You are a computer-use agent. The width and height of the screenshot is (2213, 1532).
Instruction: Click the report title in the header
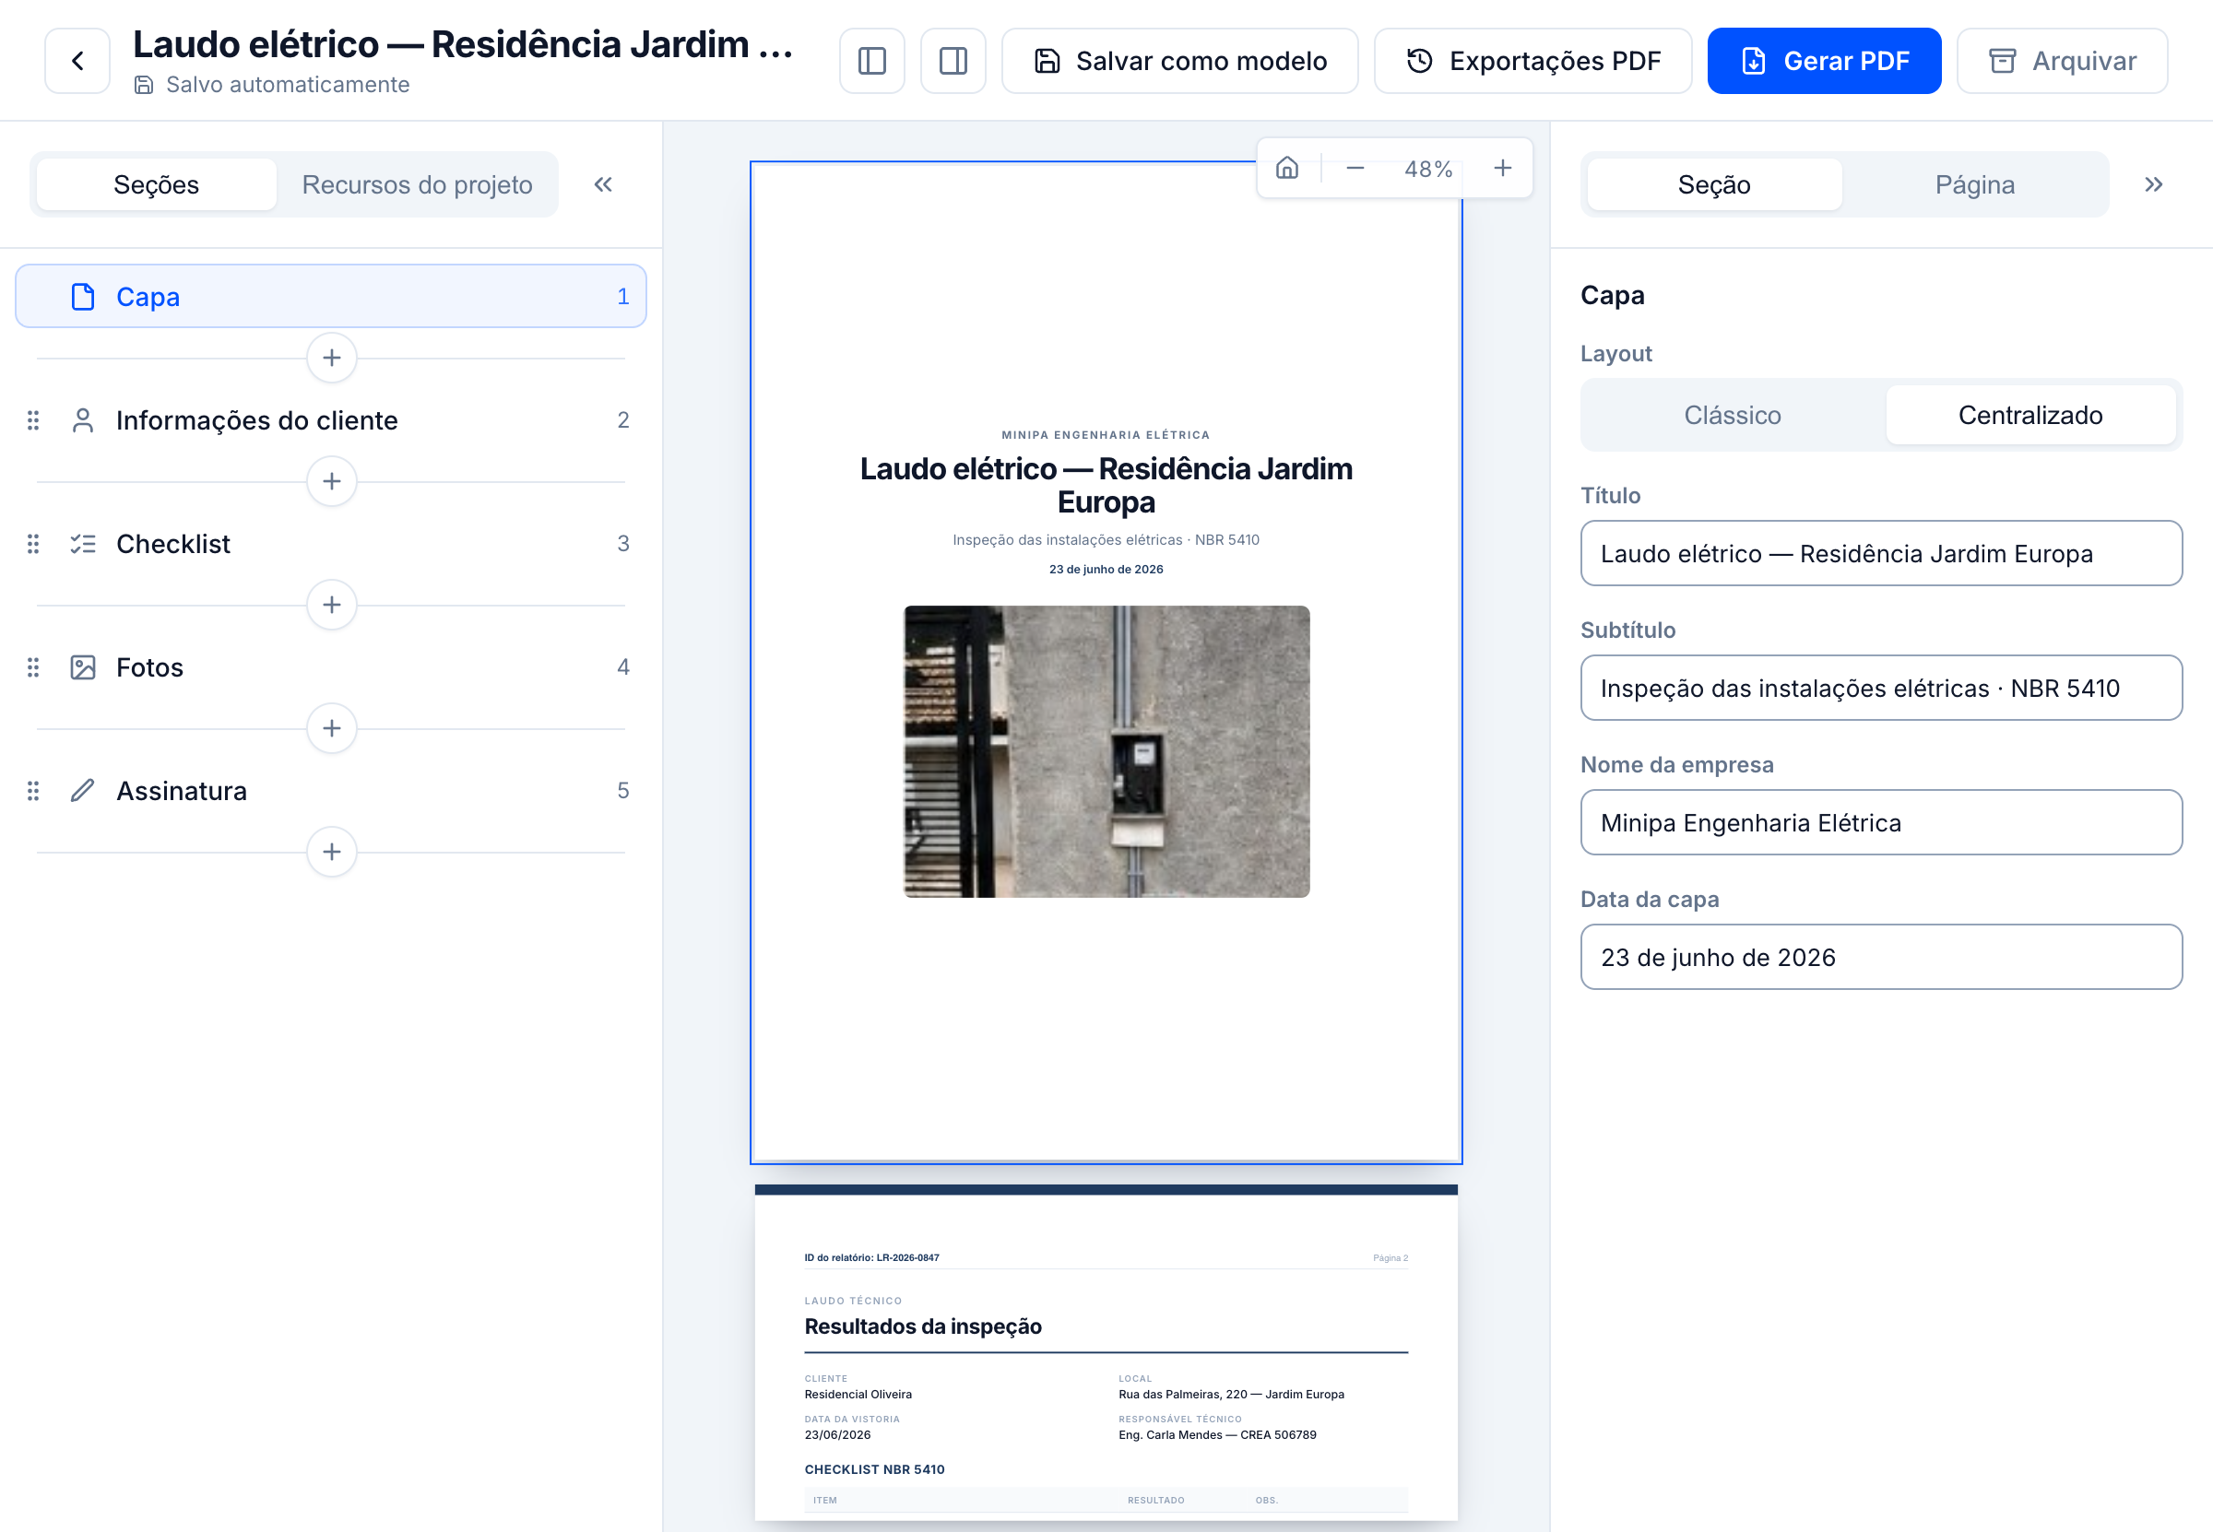463,44
